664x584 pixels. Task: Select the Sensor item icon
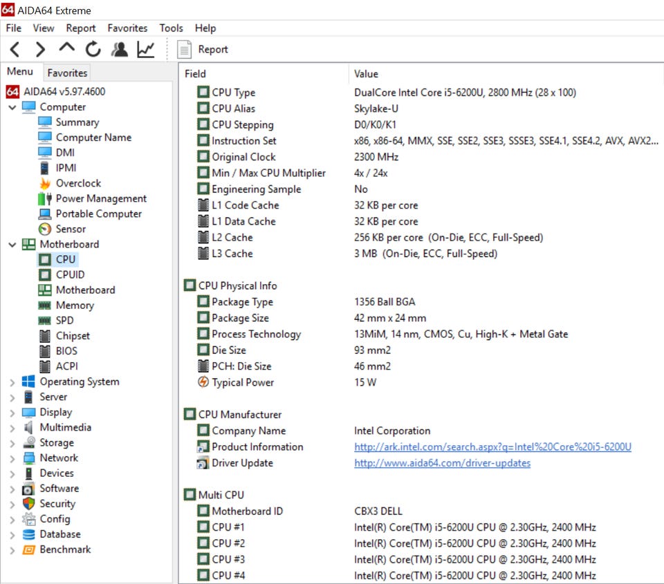pyautogui.click(x=45, y=229)
